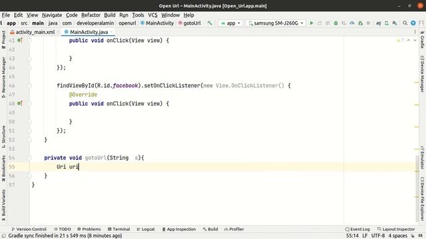
Task: Click the gotoUrl breadcrumb in navigation bar
Action: [189, 23]
